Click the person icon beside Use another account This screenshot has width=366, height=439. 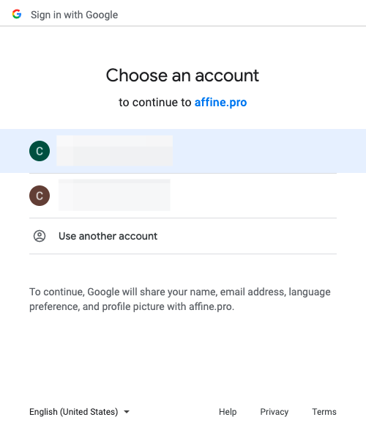(x=40, y=236)
